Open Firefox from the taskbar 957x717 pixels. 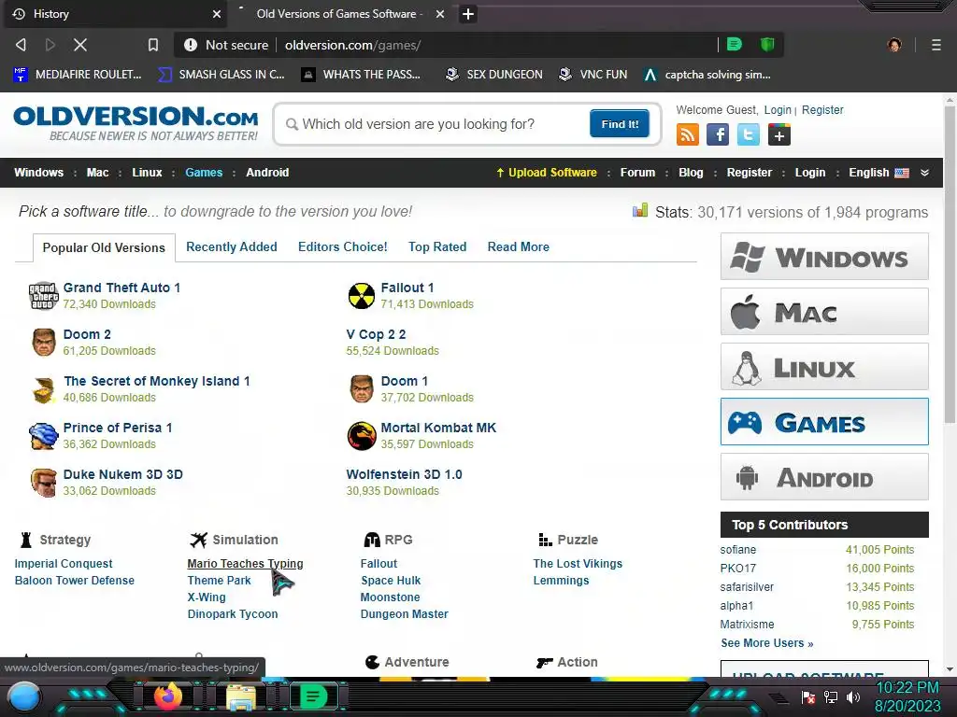pos(168,696)
